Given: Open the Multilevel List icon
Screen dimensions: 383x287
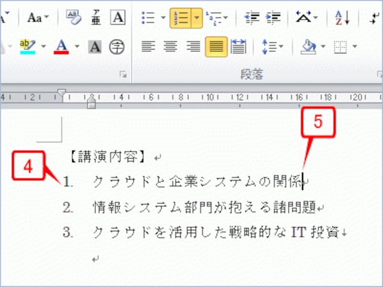Looking at the screenshot, I should pyautogui.click(x=215, y=17).
